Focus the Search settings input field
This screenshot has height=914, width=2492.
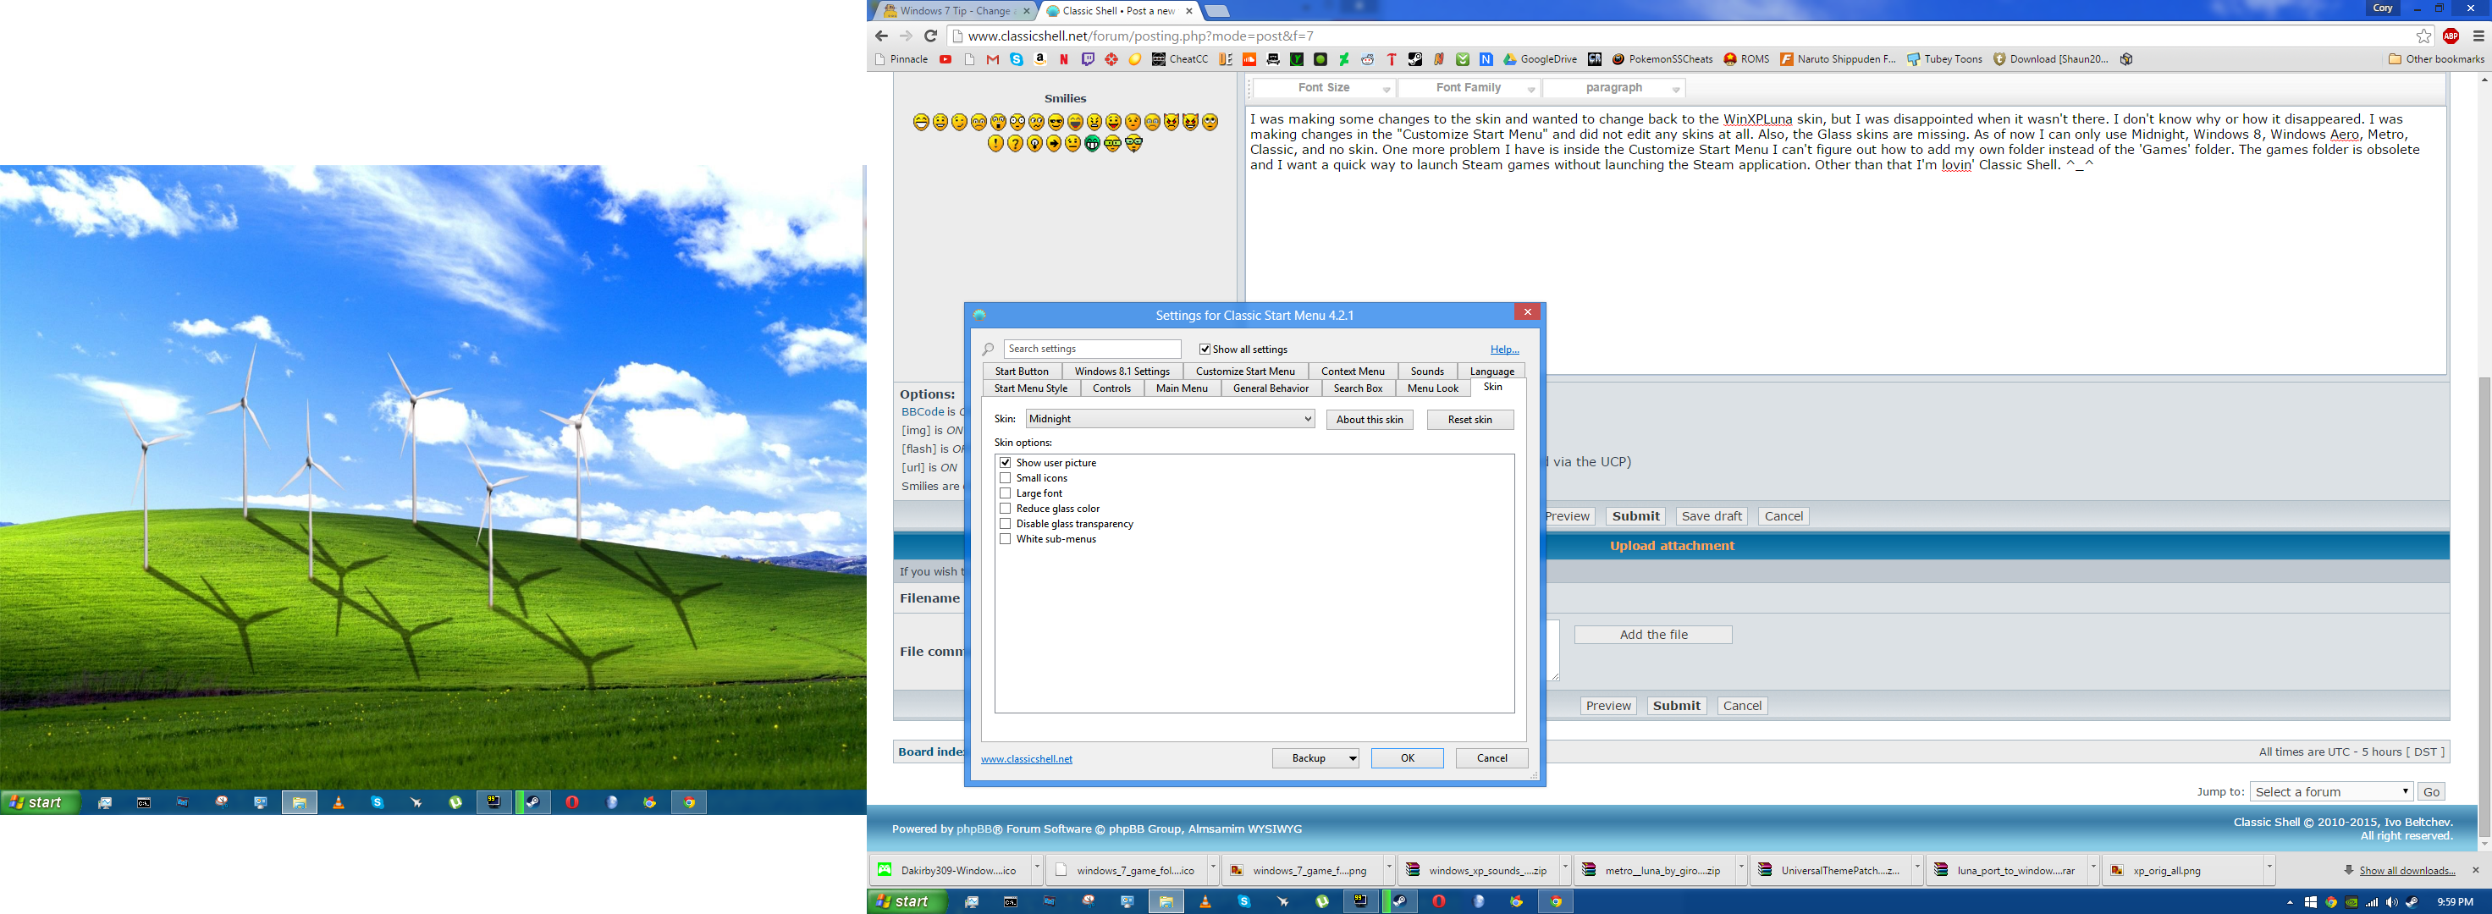pyautogui.click(x=1091, y=350)
